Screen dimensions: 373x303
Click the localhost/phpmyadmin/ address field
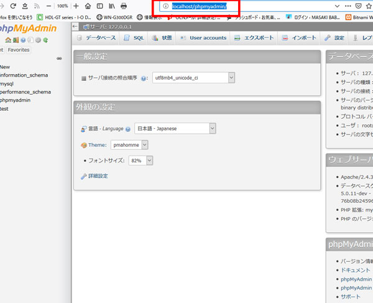click(x=200, y=6)
